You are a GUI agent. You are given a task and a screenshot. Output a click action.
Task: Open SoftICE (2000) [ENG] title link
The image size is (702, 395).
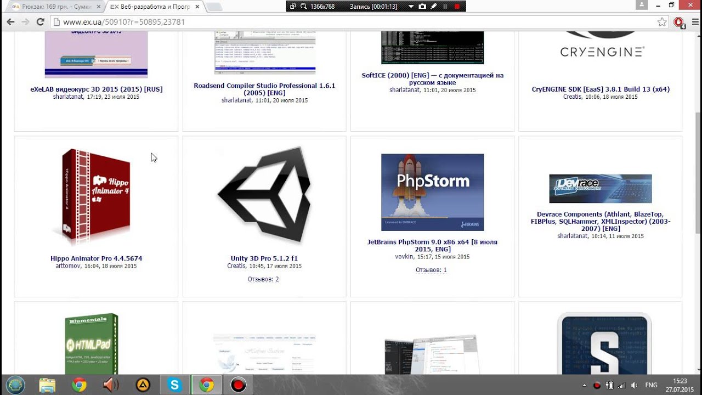[x=432, y=79]
